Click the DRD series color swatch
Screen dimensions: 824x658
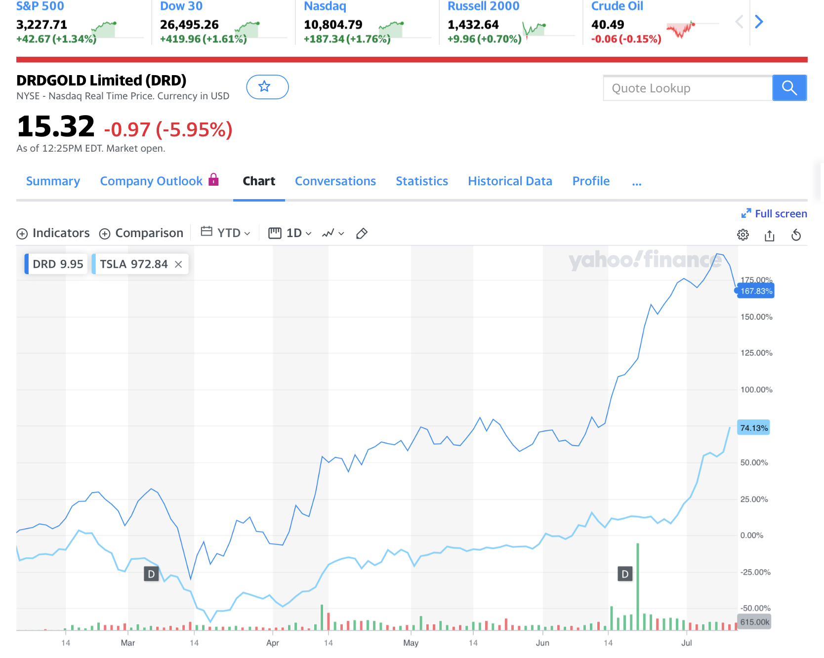(x=27, y=264)
